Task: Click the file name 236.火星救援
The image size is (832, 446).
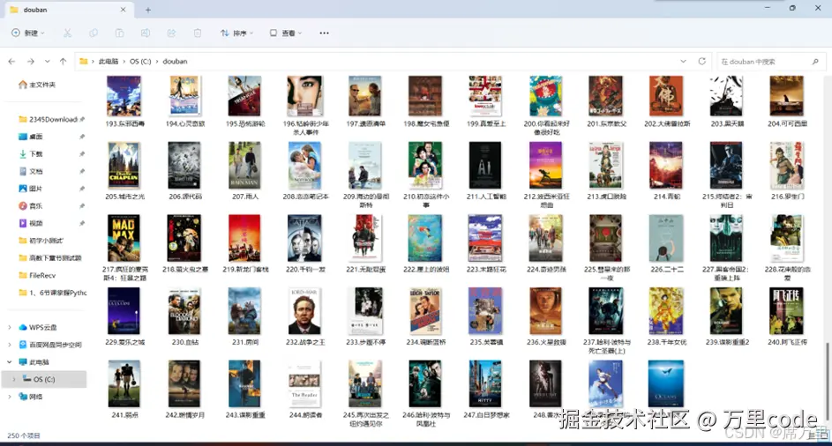Action: click(x=546, y=342)
